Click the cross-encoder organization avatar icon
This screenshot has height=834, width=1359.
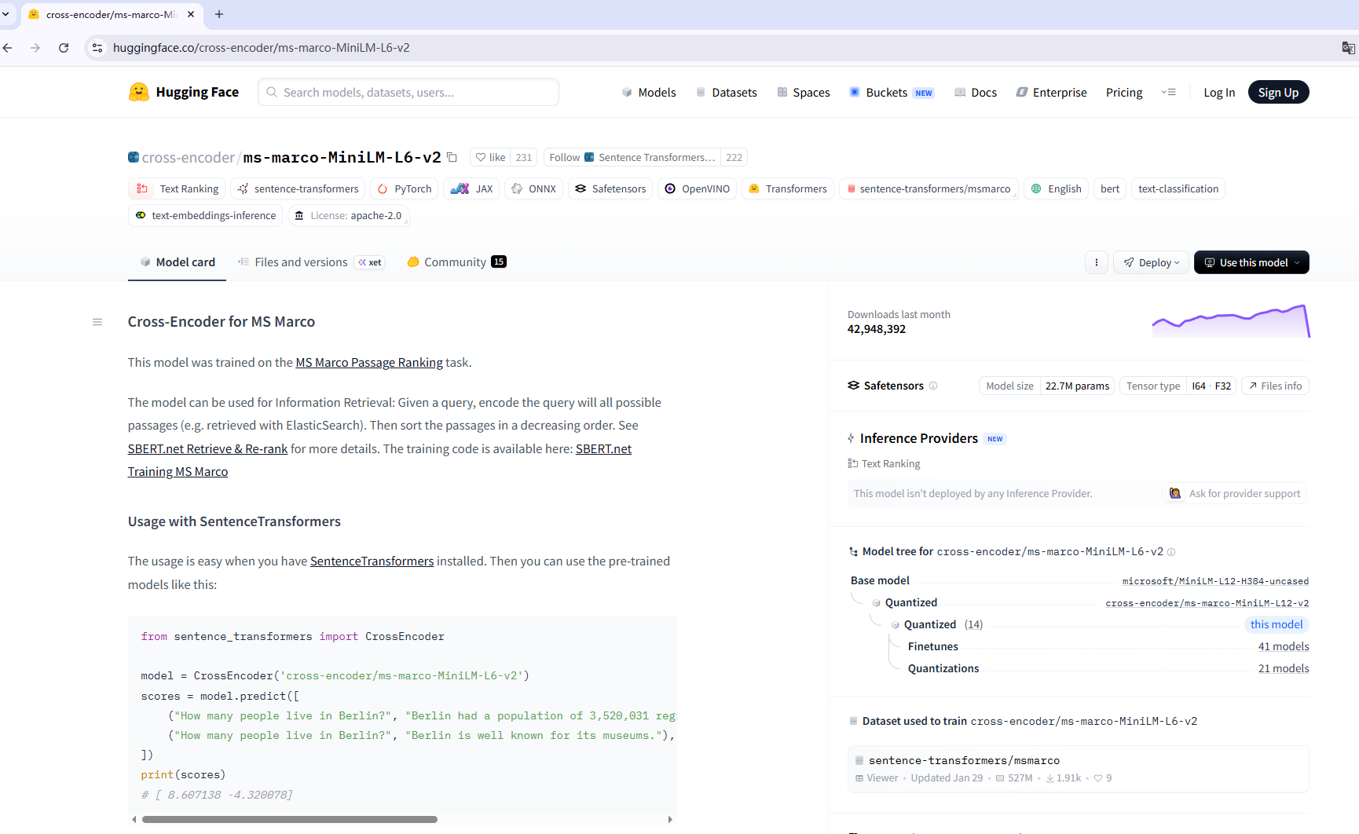tap(134, 157)
